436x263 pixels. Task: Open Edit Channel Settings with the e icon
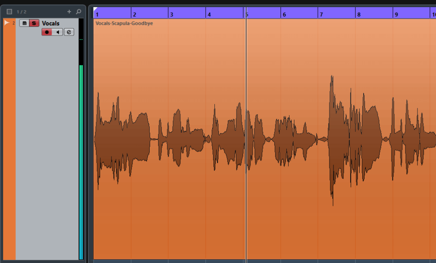click(x=68, y=31)
